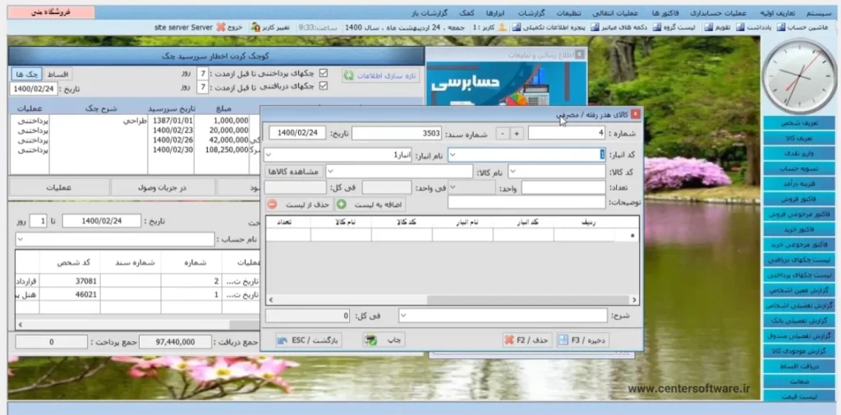The width and height of the screenshot is (841, 415).
Task: Expand the نام انبار dropdown
Action: coord(269,155)
